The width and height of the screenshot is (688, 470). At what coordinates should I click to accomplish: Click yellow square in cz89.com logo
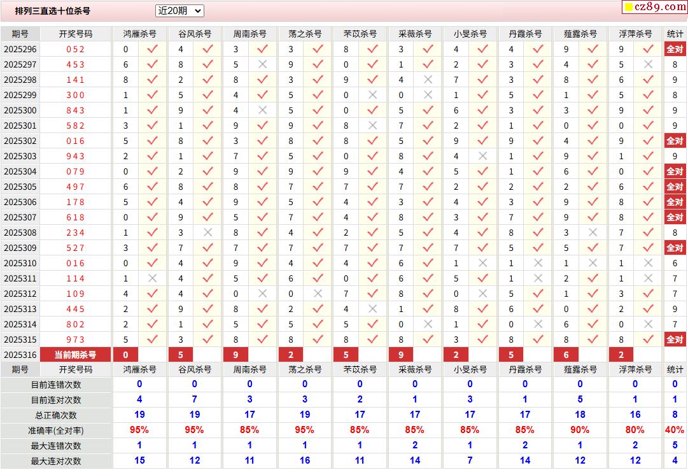click(x=629, y=7)
